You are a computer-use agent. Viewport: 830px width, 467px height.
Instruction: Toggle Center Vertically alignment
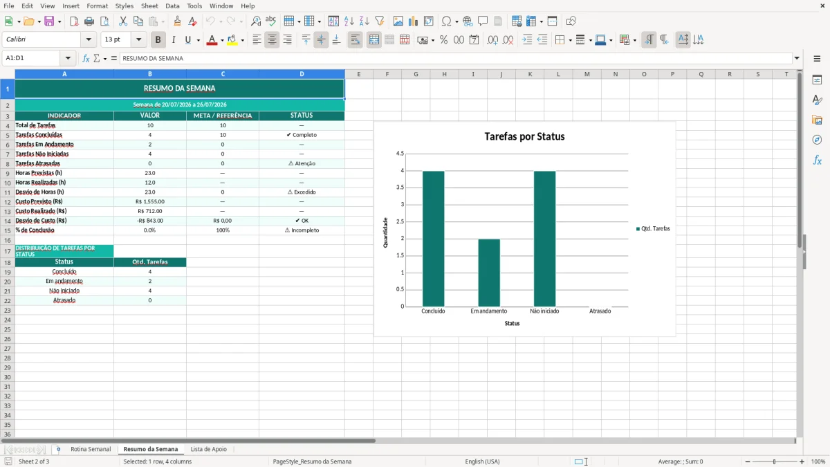click(321, 40)
